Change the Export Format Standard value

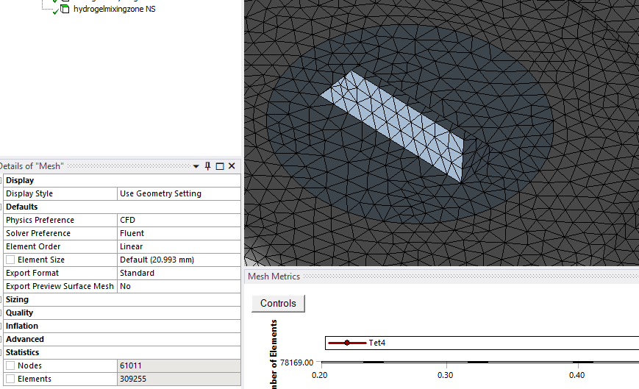(179, 273)
